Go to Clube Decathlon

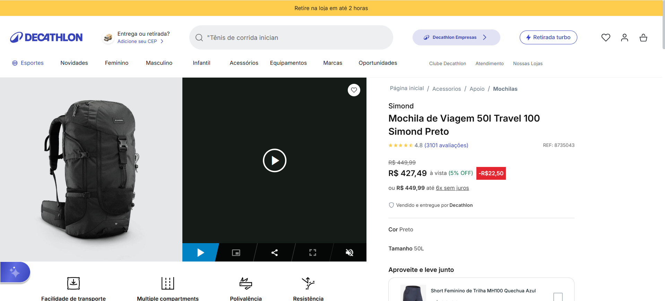[448, 63]
